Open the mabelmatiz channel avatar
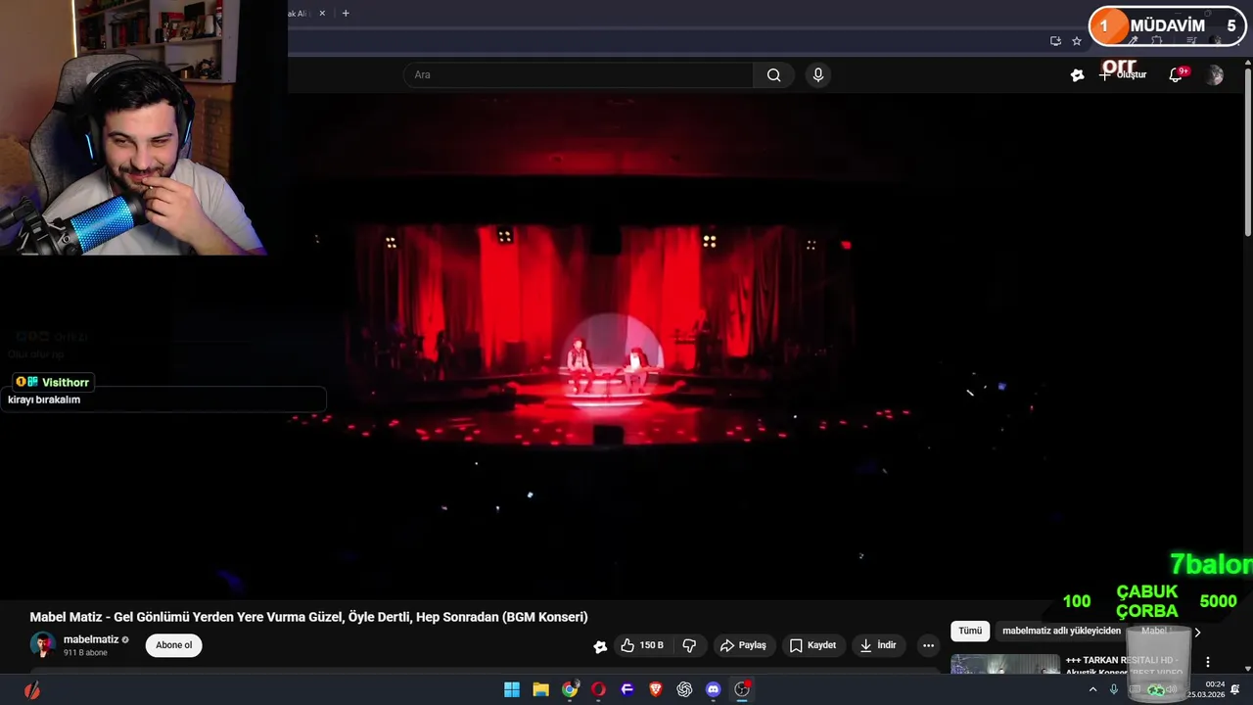Screen dimensions: 1253x705 (x=42, y=644)
